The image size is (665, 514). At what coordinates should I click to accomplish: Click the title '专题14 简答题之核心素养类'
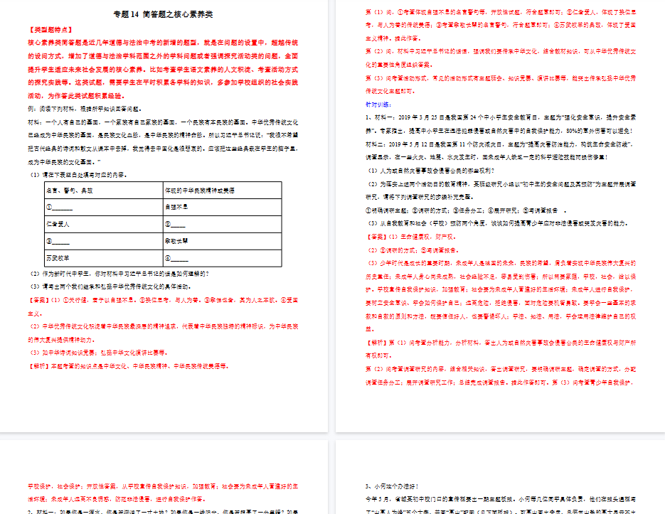click(164, 14)
